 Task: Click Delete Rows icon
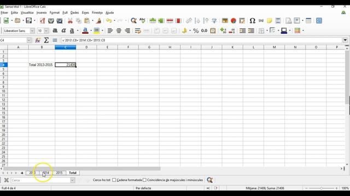[170, 21]
